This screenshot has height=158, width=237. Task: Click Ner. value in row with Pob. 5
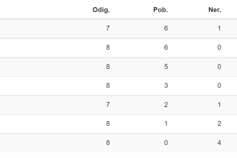[x=219, y=66]
